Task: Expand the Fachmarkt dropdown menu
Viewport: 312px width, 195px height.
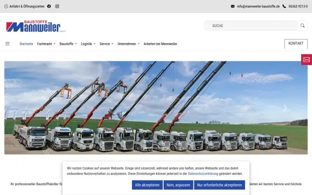Action: [x=46, y=44]
